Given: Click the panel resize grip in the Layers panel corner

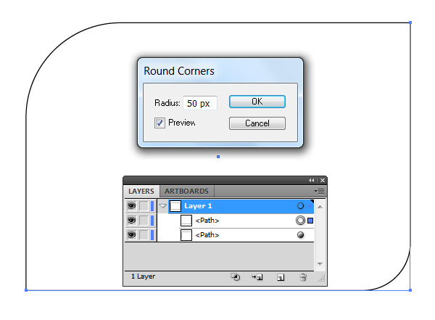Looking at the screenshot, I should click(x=321, y=279).
